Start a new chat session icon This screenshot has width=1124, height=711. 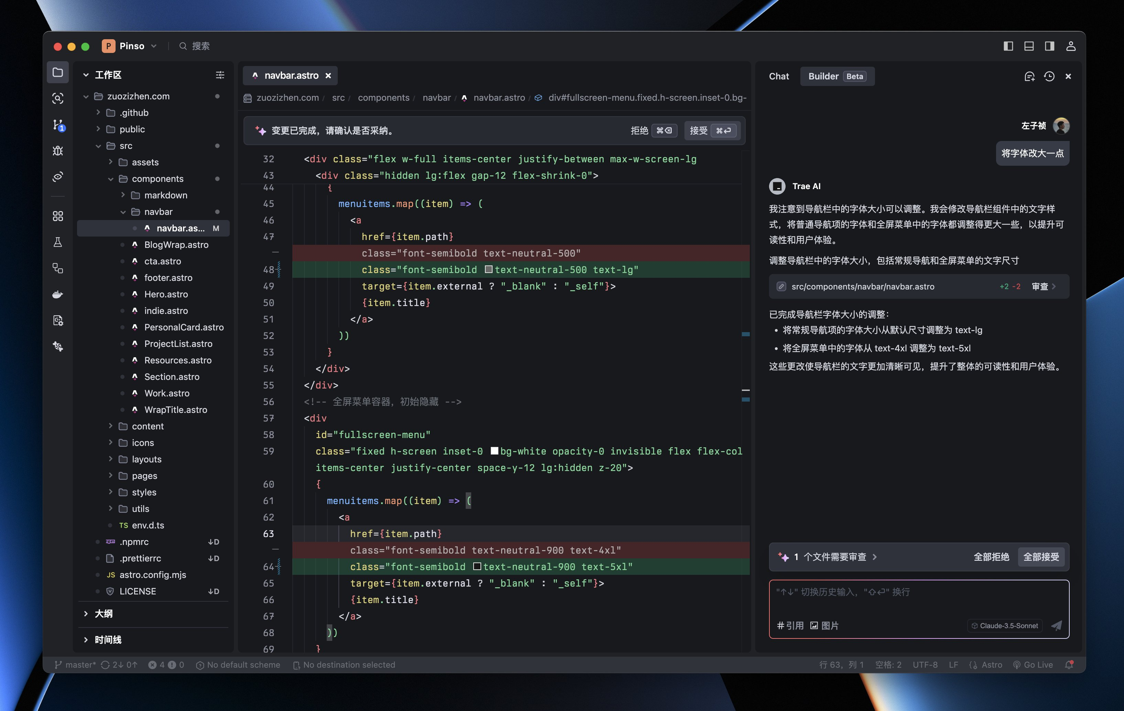(x=1030, y=77)
